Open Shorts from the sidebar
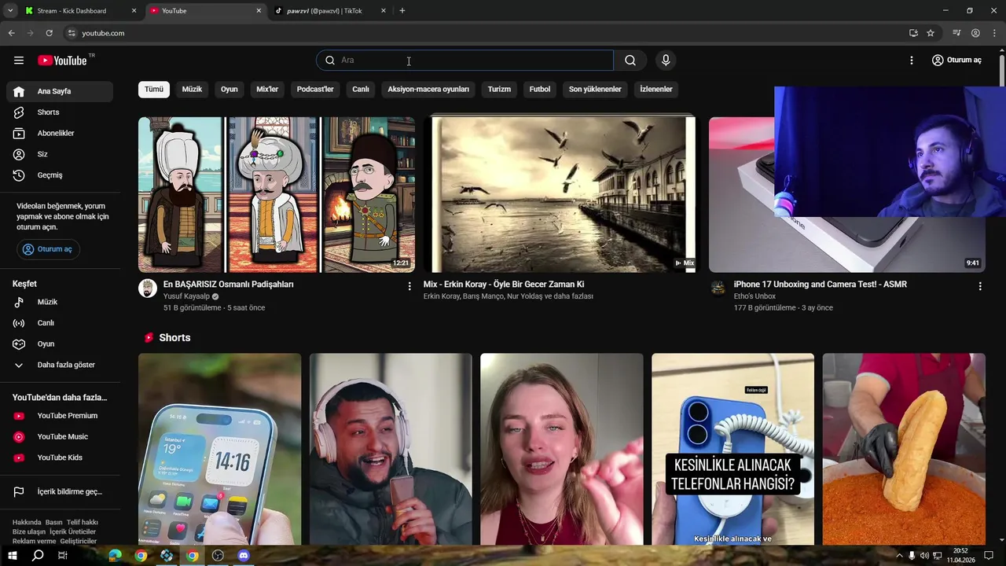Image resolution: width=1006 pixels, height=566 pixels. (60, 112)
